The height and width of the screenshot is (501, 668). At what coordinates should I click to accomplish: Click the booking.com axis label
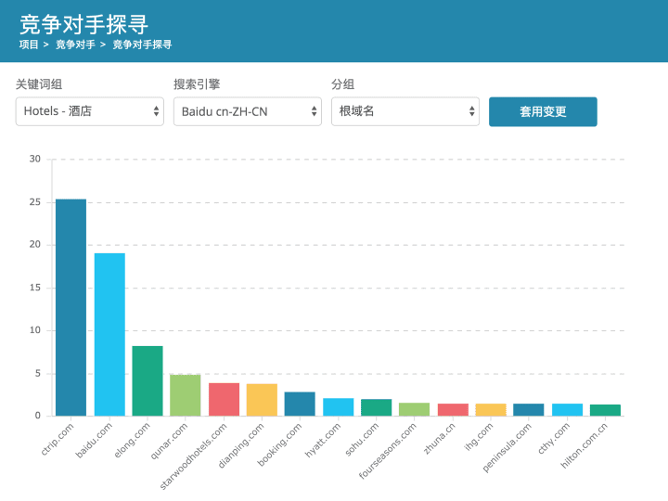(x=279, y=444)
